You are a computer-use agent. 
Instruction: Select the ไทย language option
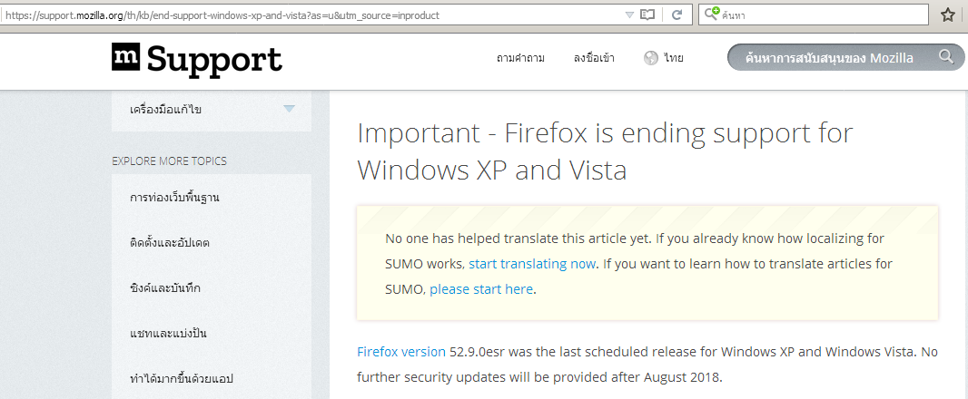tap(673, 58)
